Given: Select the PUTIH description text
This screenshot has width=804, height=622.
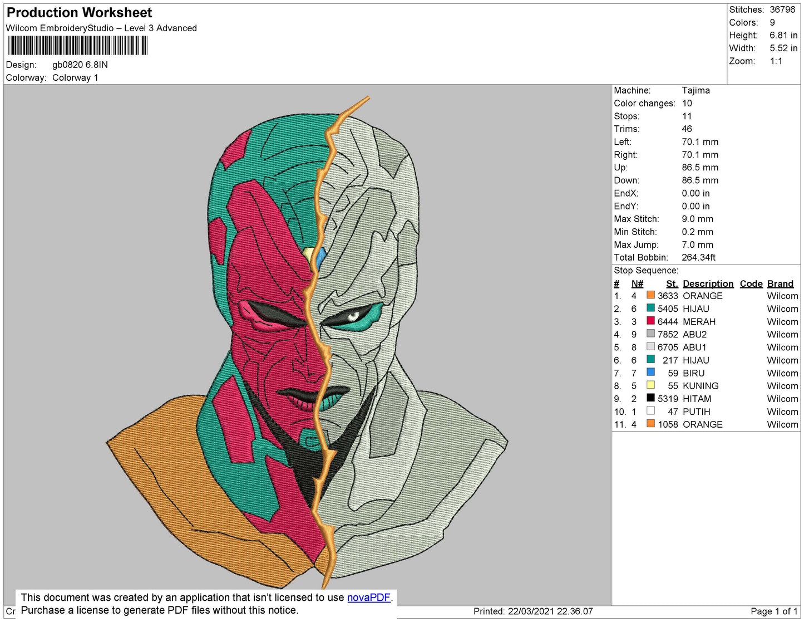Looking at the screenshot, I should tap(697, 412).
